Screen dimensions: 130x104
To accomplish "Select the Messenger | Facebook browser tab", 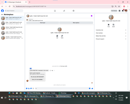I will coord(16,2).
